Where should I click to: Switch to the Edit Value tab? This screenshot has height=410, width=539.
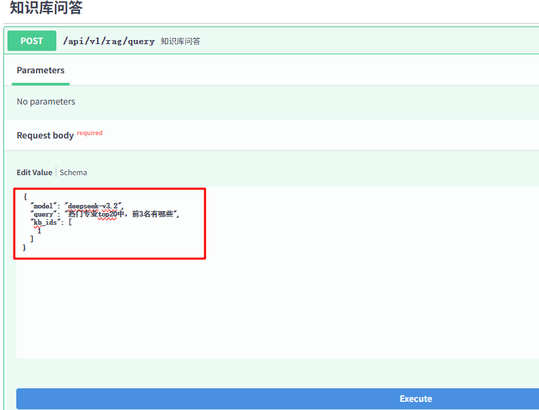pyautogui.click(x=34, y=172)
